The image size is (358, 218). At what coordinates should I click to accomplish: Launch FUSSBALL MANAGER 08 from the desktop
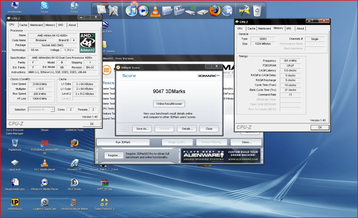pyautogui.click(x=45, y=147)
